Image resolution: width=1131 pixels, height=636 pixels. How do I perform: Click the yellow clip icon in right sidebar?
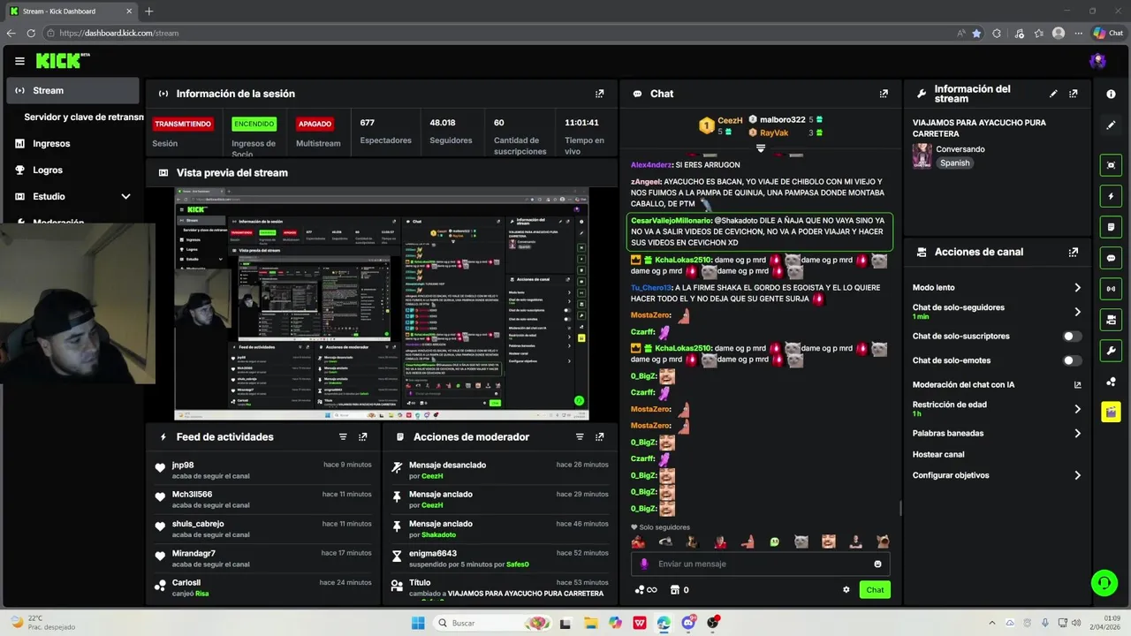(x=1111, y=413)
